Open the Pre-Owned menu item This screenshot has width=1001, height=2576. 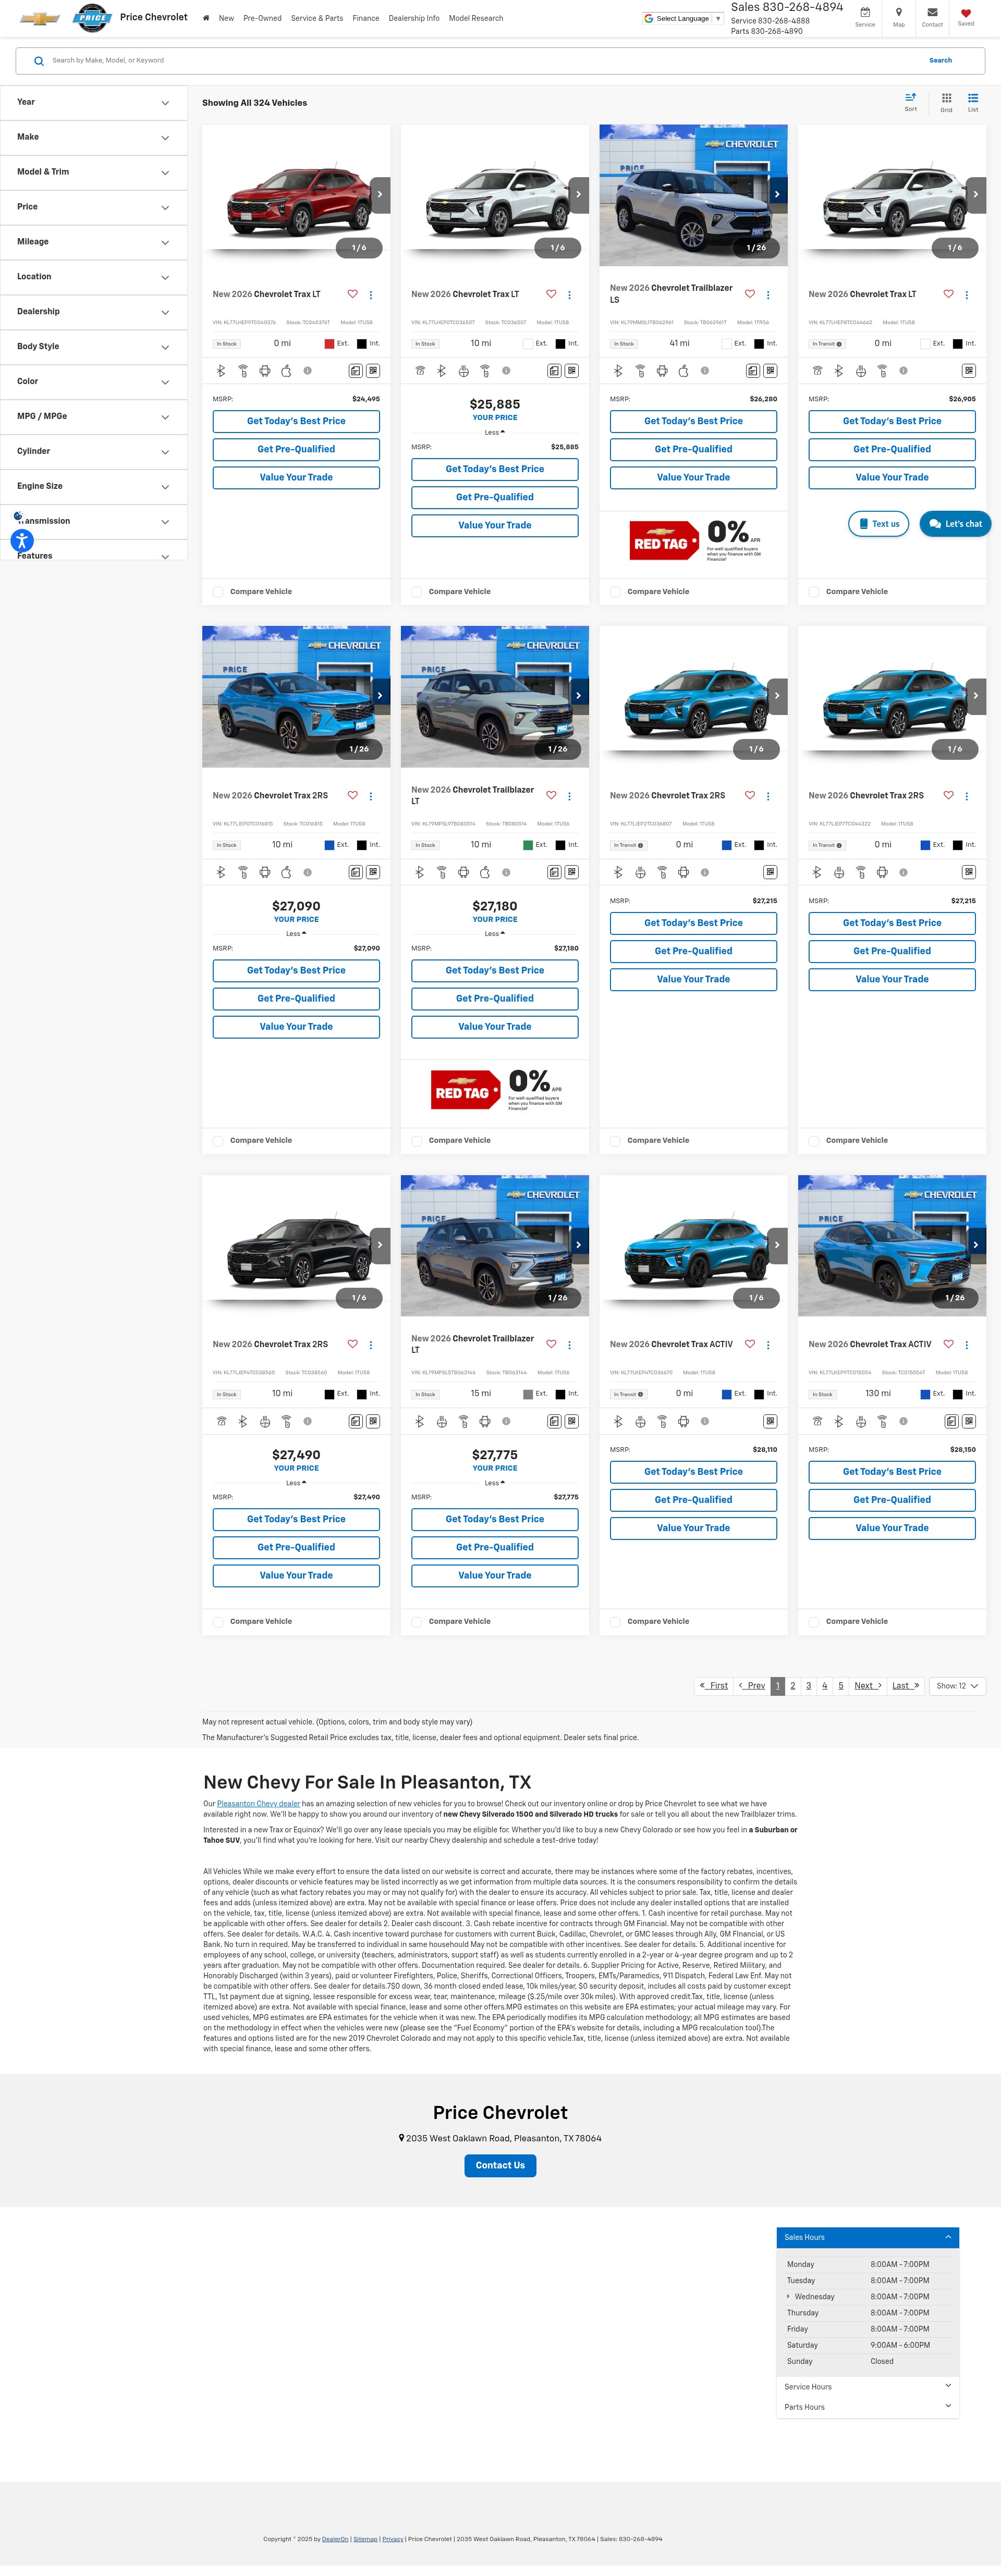click(x=262, y=18)
